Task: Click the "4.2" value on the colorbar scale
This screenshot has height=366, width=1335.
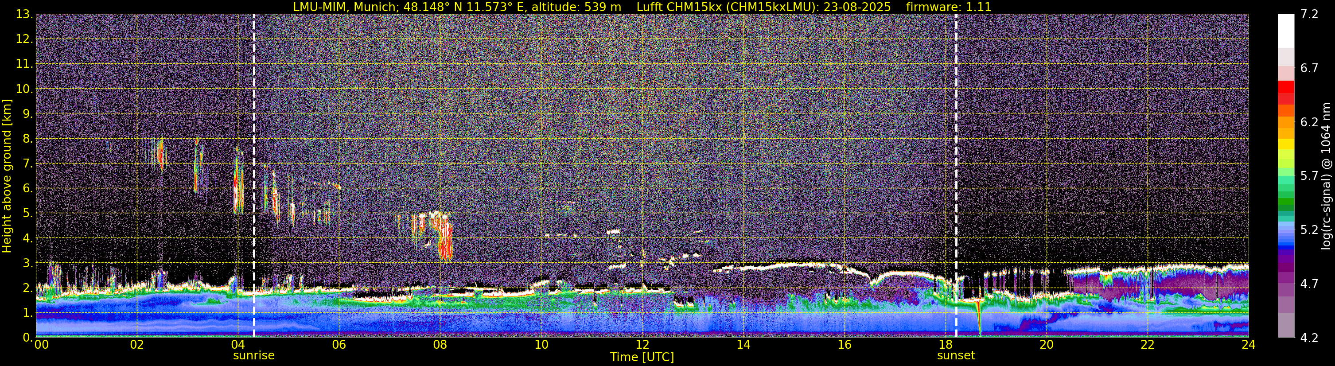Action: (1310, 338)
